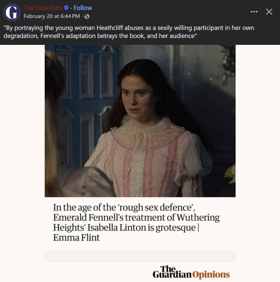The height and width of the screenshot is (282, 280).
Task: Close the post viewer with X
Action: tap(269, 12)
